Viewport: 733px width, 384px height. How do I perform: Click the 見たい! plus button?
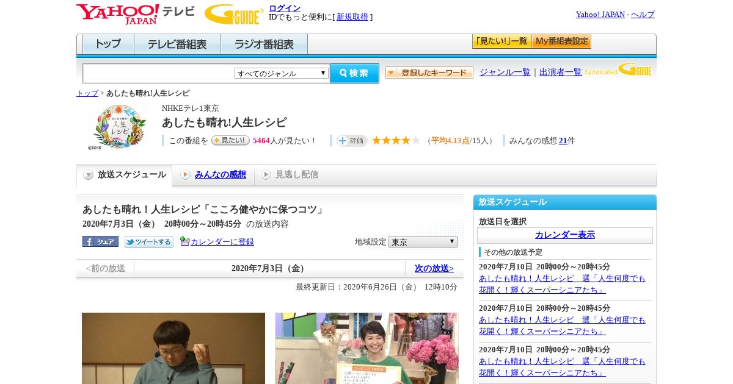click(x=230, y=140)
